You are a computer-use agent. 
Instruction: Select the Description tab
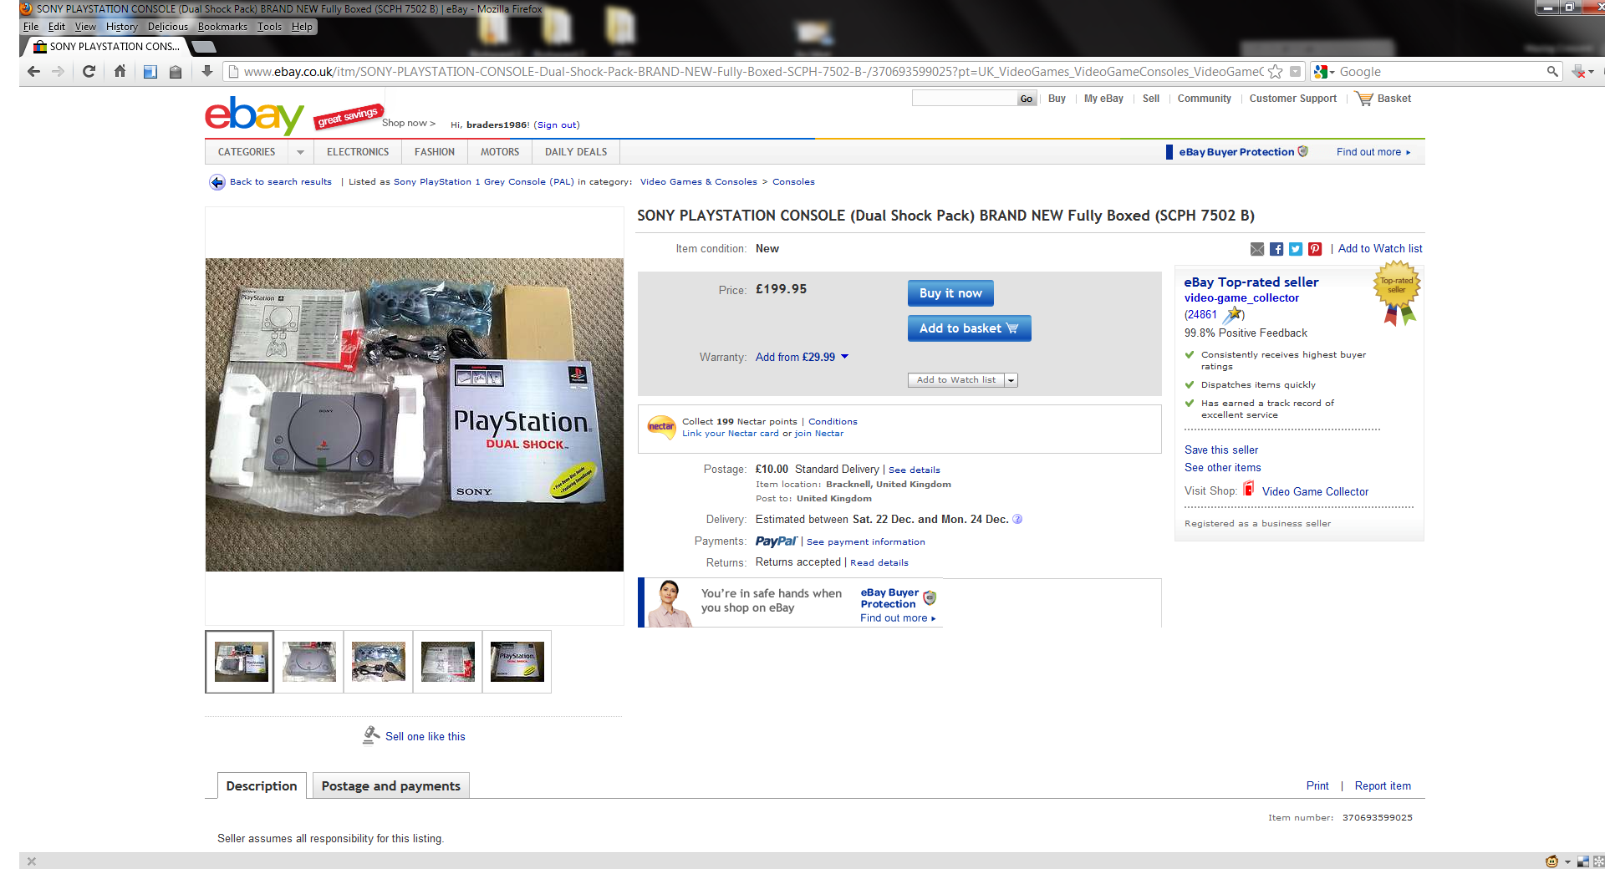262,785
